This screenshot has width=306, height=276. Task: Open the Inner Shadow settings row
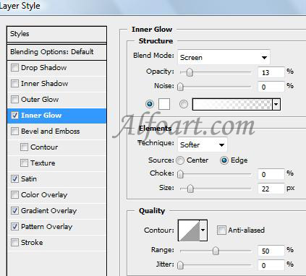tap(56, 84)
